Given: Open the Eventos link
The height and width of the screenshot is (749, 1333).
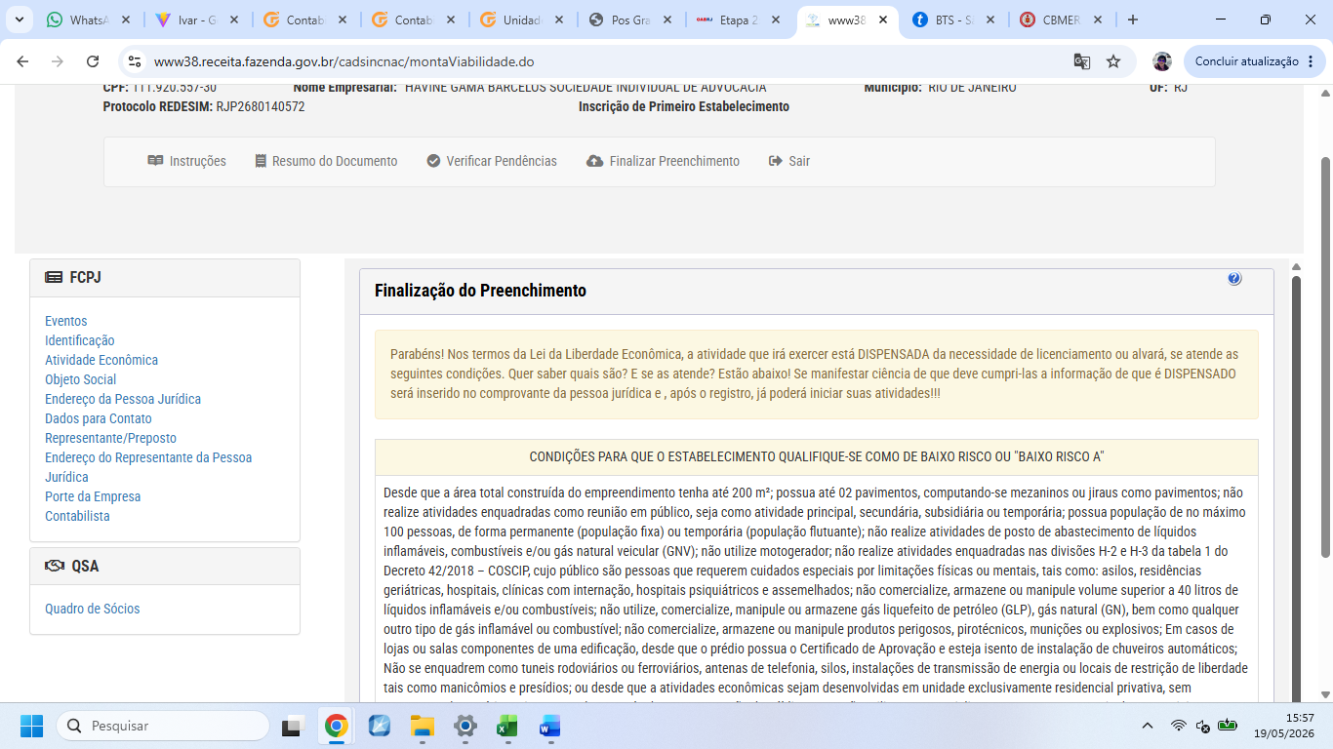Looking at the screenshot, I should click(x=66, y=321).
